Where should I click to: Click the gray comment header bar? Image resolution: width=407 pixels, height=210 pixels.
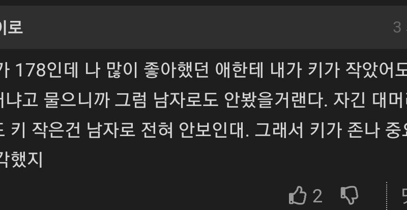[203, 28]
